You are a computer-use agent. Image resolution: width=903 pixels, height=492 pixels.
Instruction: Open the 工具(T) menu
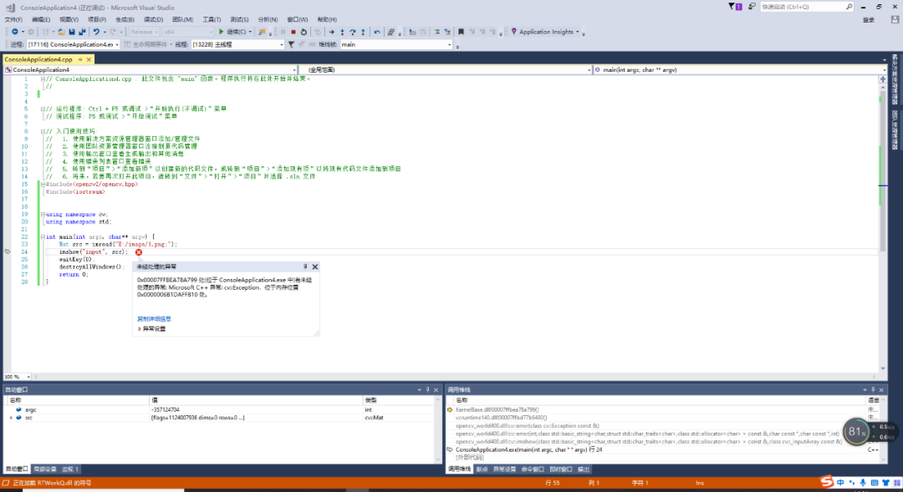212,19
